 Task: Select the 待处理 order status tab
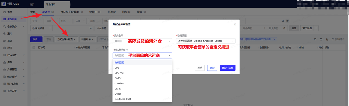tap(48, 12)
